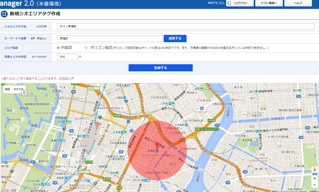319x192 pixels.
Task: Select the ポリゴン指定 radio button
Action: pos(86,48)
